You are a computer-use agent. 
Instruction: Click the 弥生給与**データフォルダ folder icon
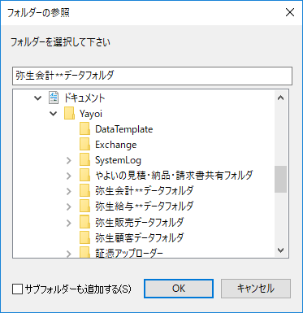click(x=84, y=206)
